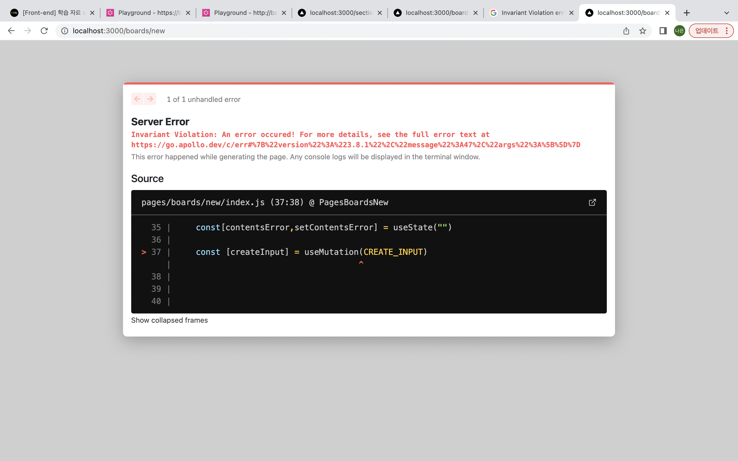The width and height of the screenshot is (738, 461).
Task: Click the Server Error heading
Action: pyautogui.click(x=160, y=122)
